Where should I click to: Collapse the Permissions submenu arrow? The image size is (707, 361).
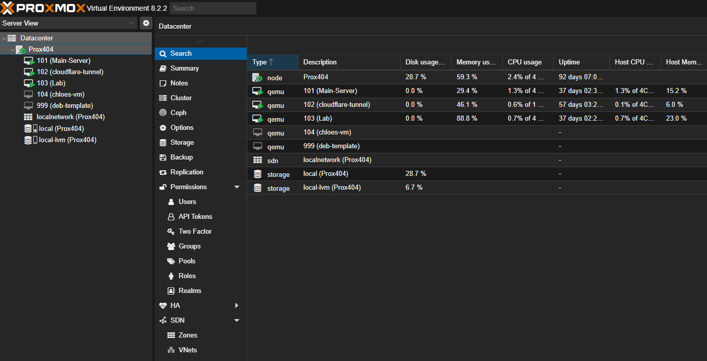(x=237, y=187)
